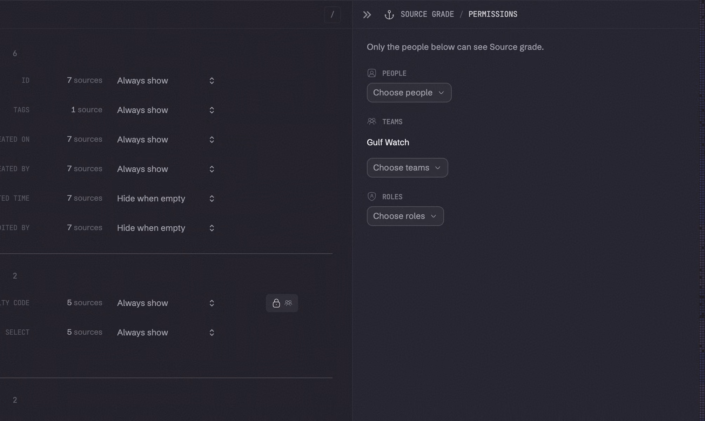Screen dimensions: 705x421
Task: Click the slash shortcut key box
Action: (333, 15)
